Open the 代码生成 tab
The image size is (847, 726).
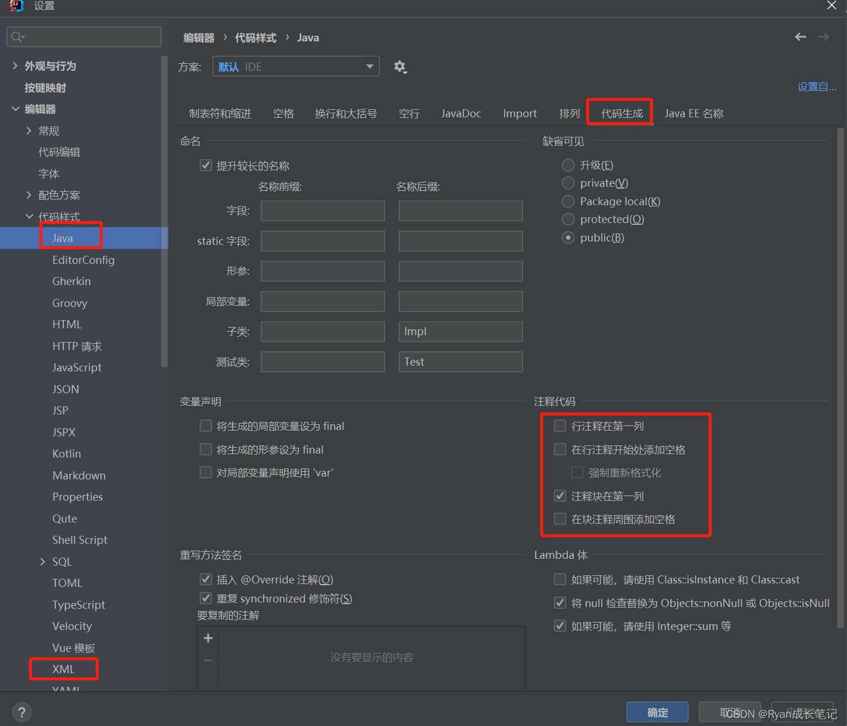coord(622,114)
